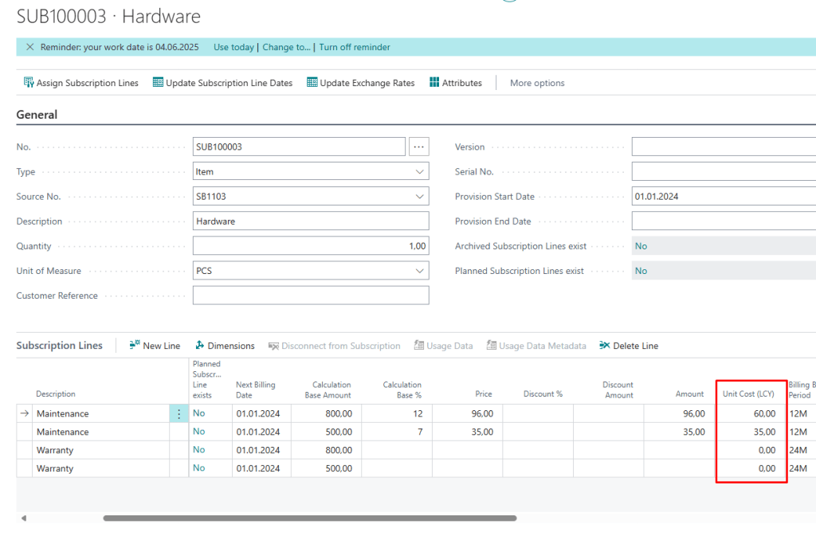This screenshot has width=816, height=544.
Task: Dismiss the work date reminder banner
Action: pos(30,47)
